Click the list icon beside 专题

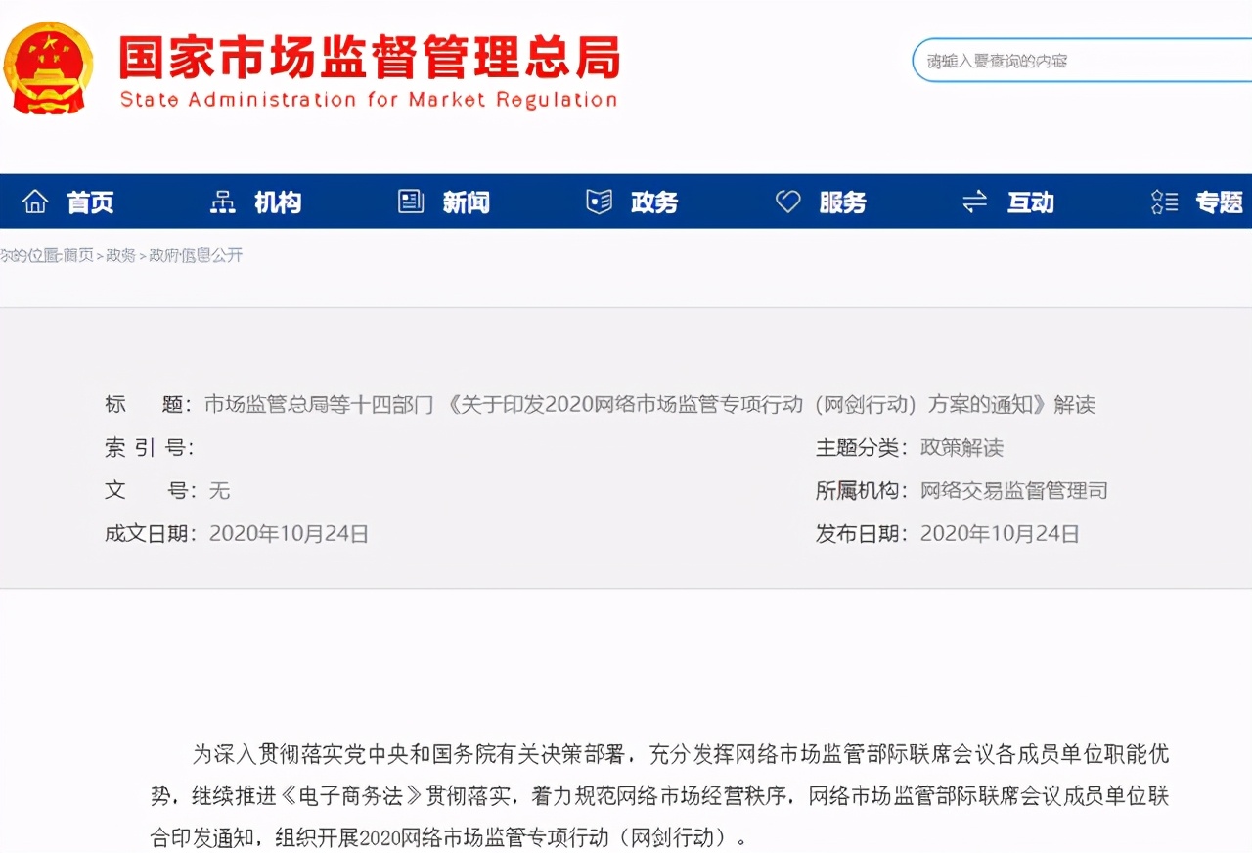1163,201
